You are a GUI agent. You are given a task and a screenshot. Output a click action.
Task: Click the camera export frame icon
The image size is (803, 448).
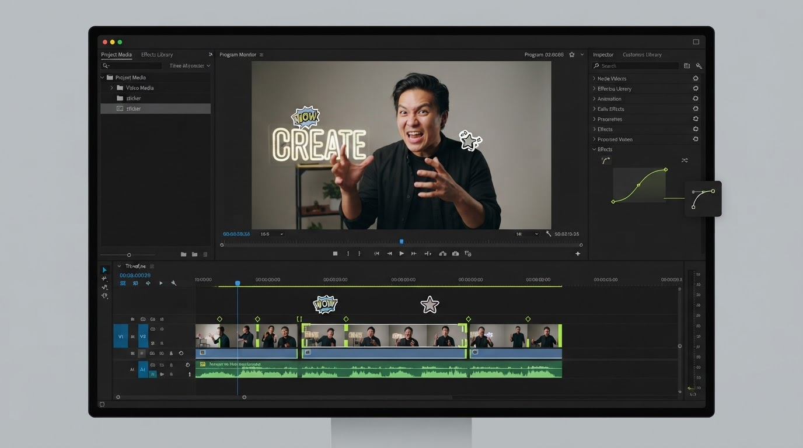click(455, 254)
